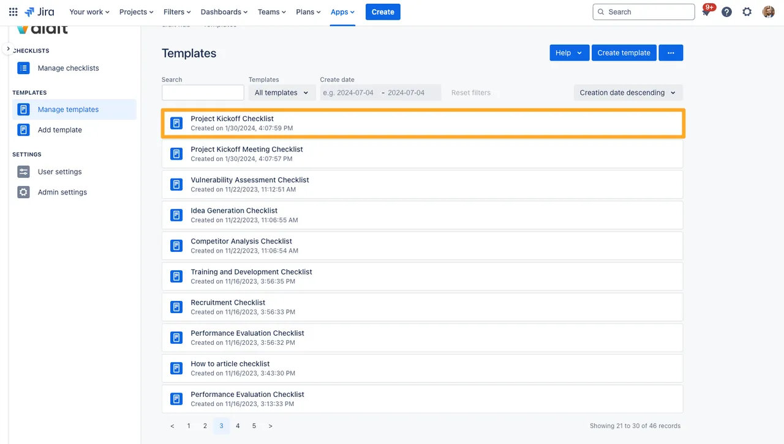Open the Project Kickoff Checklist template
784x444 pixels.
point(423,124)
